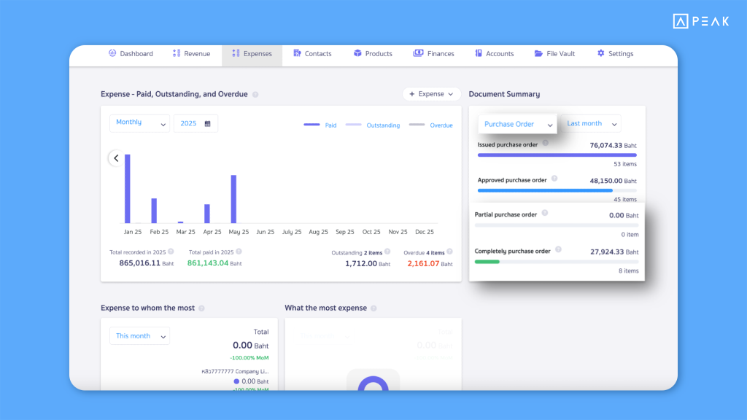Click left arrow to scroll chart back

click(116, 158)
